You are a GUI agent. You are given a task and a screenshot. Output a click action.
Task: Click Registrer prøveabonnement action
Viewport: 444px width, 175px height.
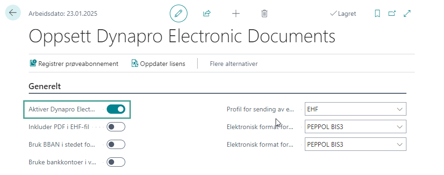(74, 64)
